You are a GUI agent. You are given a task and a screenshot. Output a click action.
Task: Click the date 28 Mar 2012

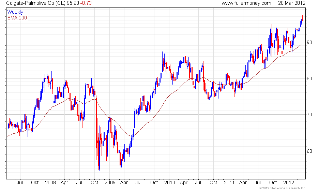(x=292, y=3)
